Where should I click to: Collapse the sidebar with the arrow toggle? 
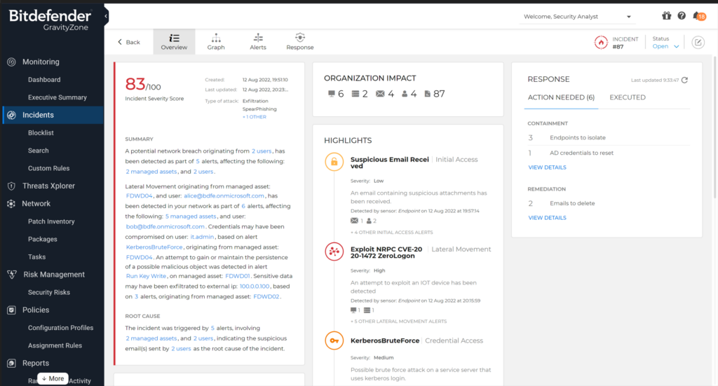click(106, 16)
